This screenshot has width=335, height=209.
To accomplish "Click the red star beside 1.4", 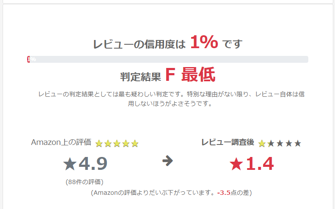I will point(236,164).
